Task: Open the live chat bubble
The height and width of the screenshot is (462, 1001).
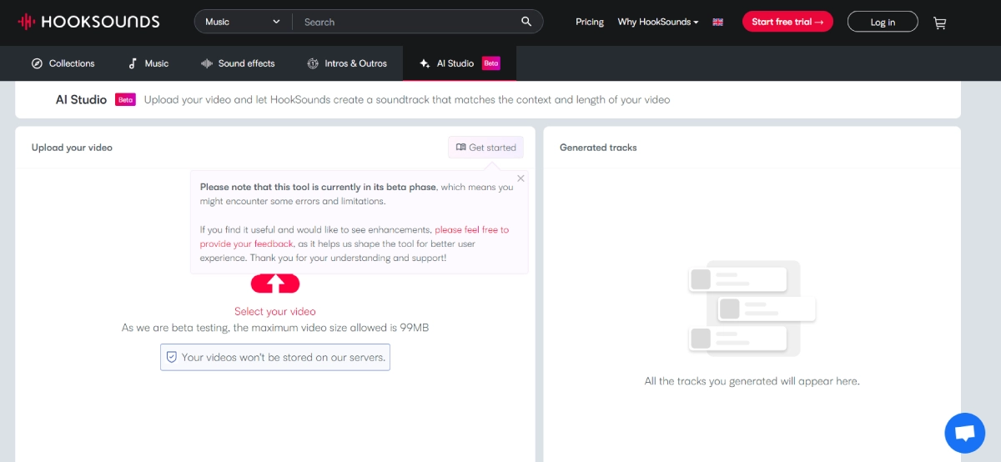Action: pyautogui.click(x=964, y=433)
